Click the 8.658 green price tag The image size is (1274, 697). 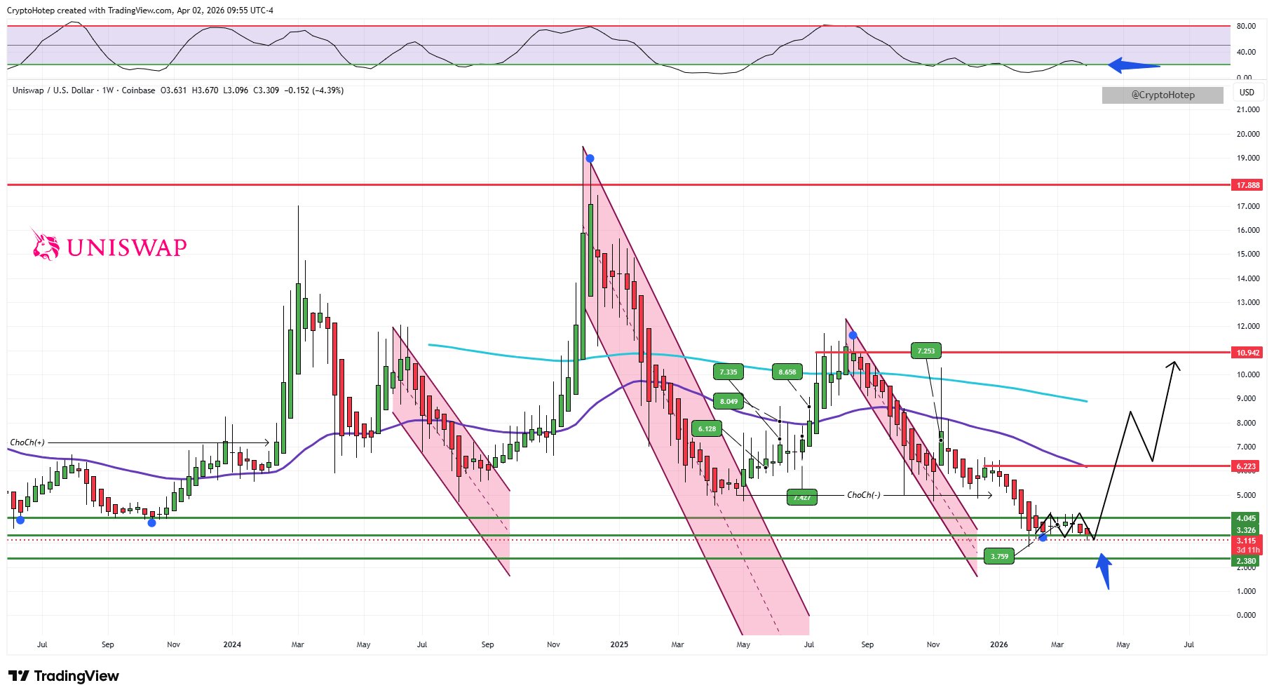tap(787, 372)
